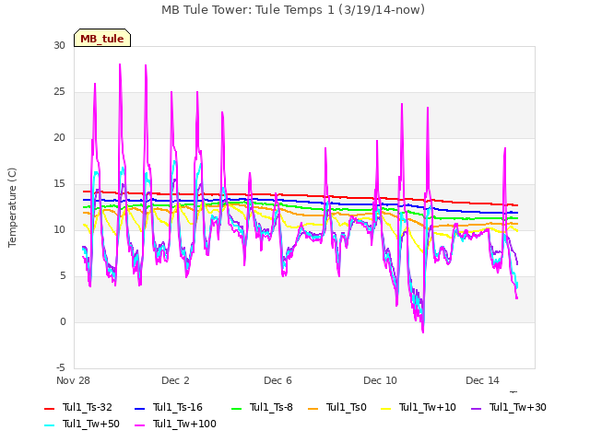Click the MB_tule label box

click(102, 38)
